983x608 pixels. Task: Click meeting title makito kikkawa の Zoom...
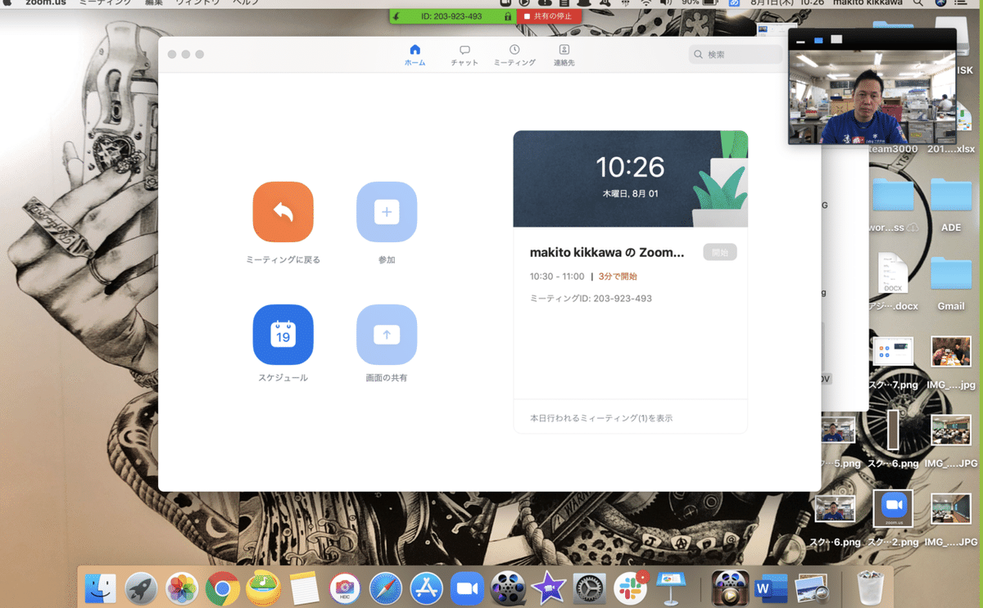606,252
